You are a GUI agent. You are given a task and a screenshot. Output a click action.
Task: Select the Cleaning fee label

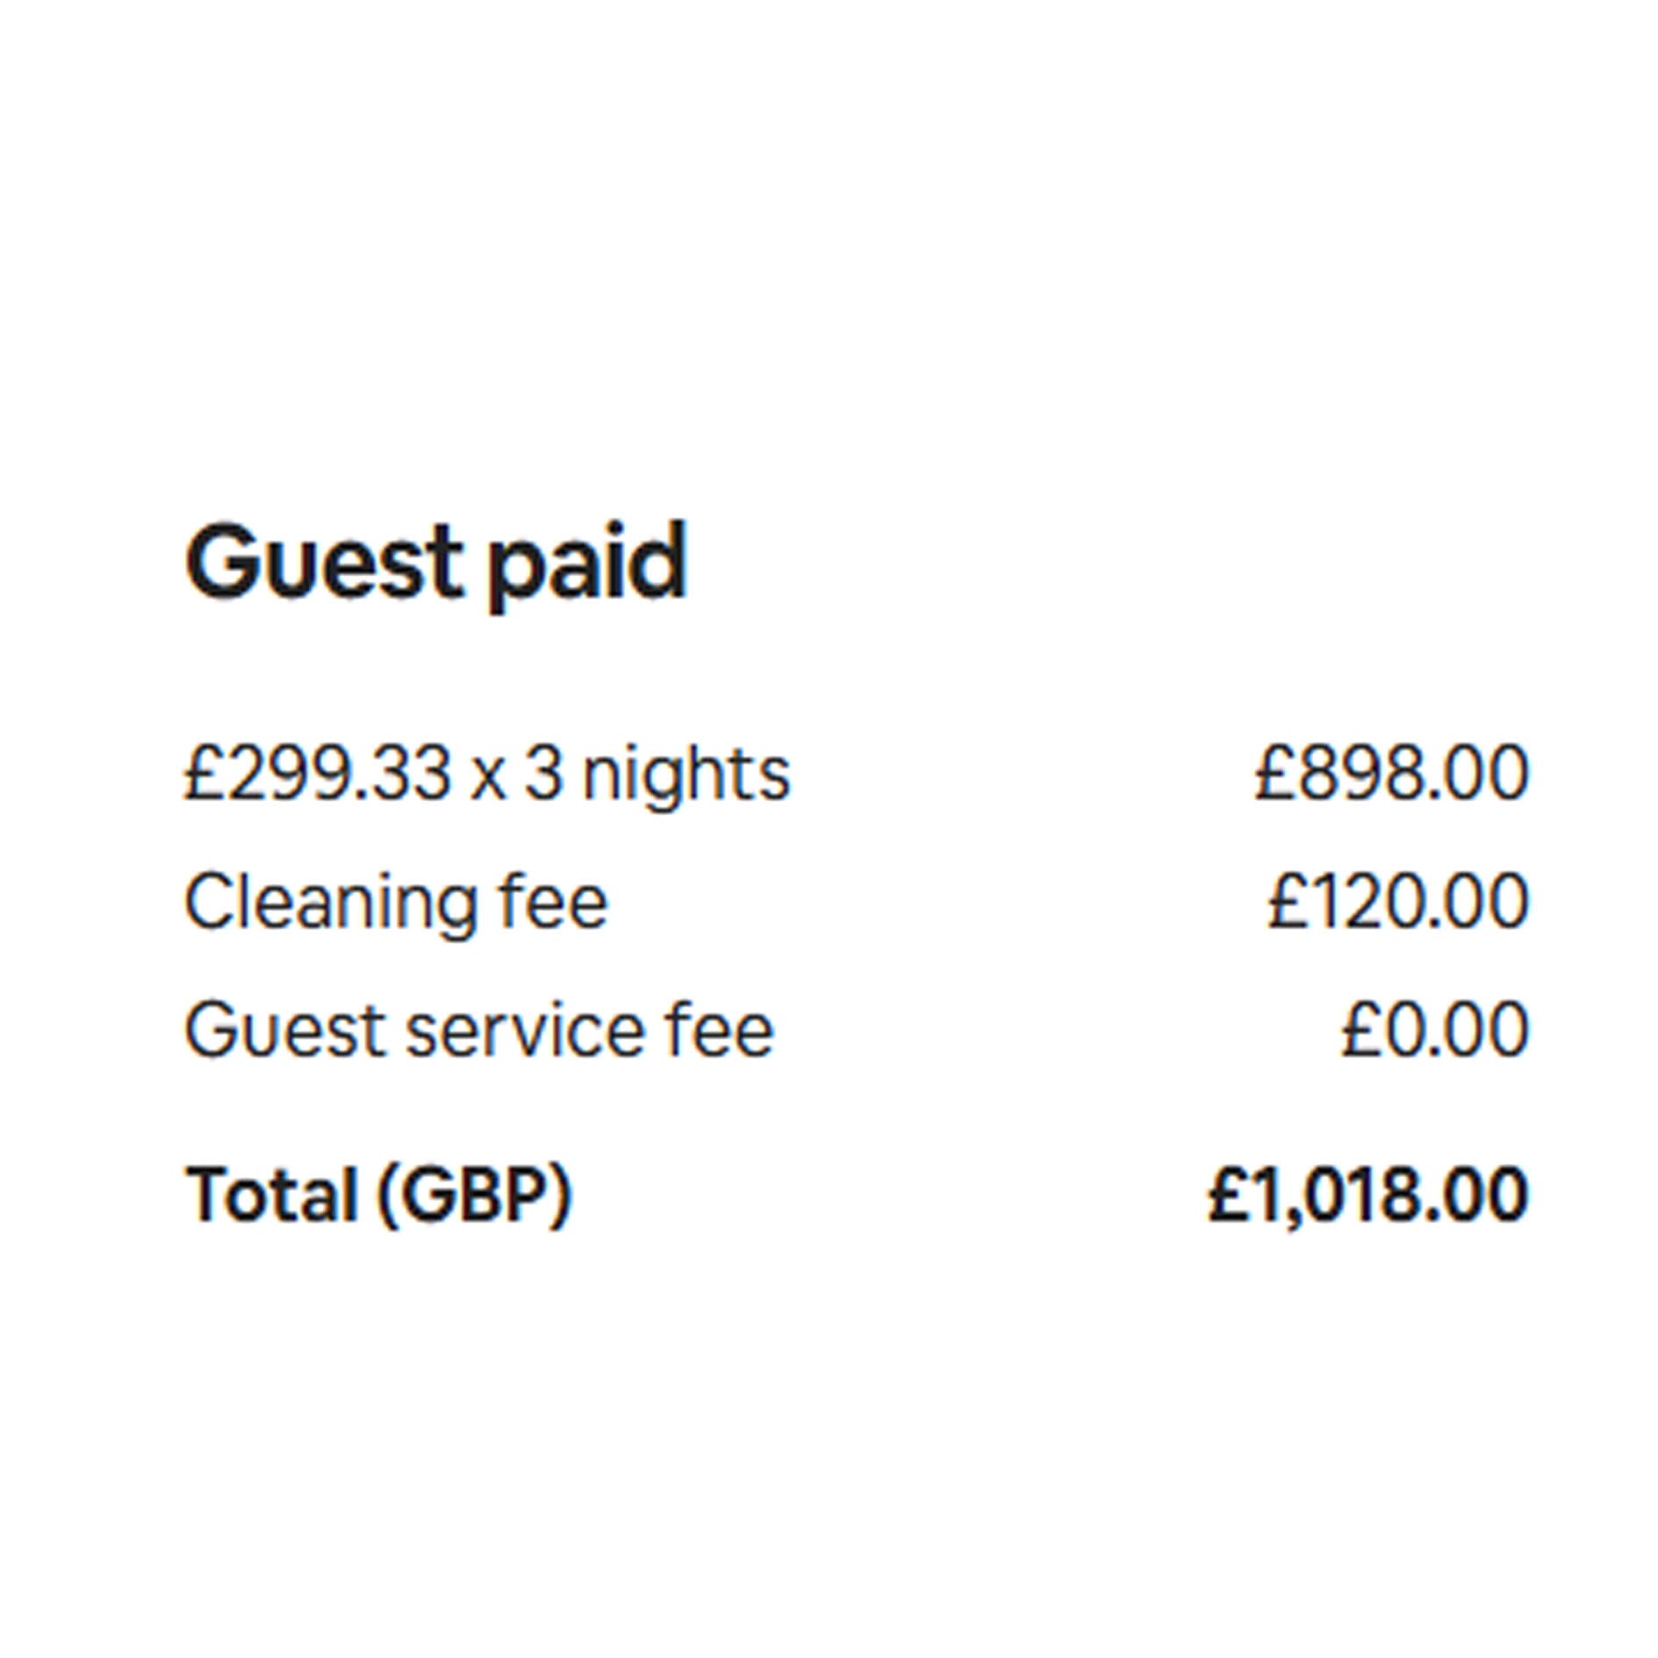(x=396, y=902)
